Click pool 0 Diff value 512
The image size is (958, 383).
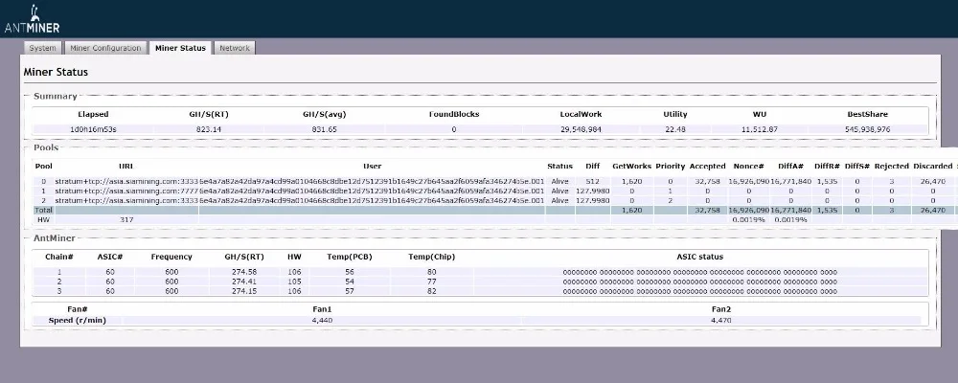point(593,181)
